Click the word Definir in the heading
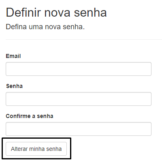Screen dimensions: 162x161 (x=23, y=13)
